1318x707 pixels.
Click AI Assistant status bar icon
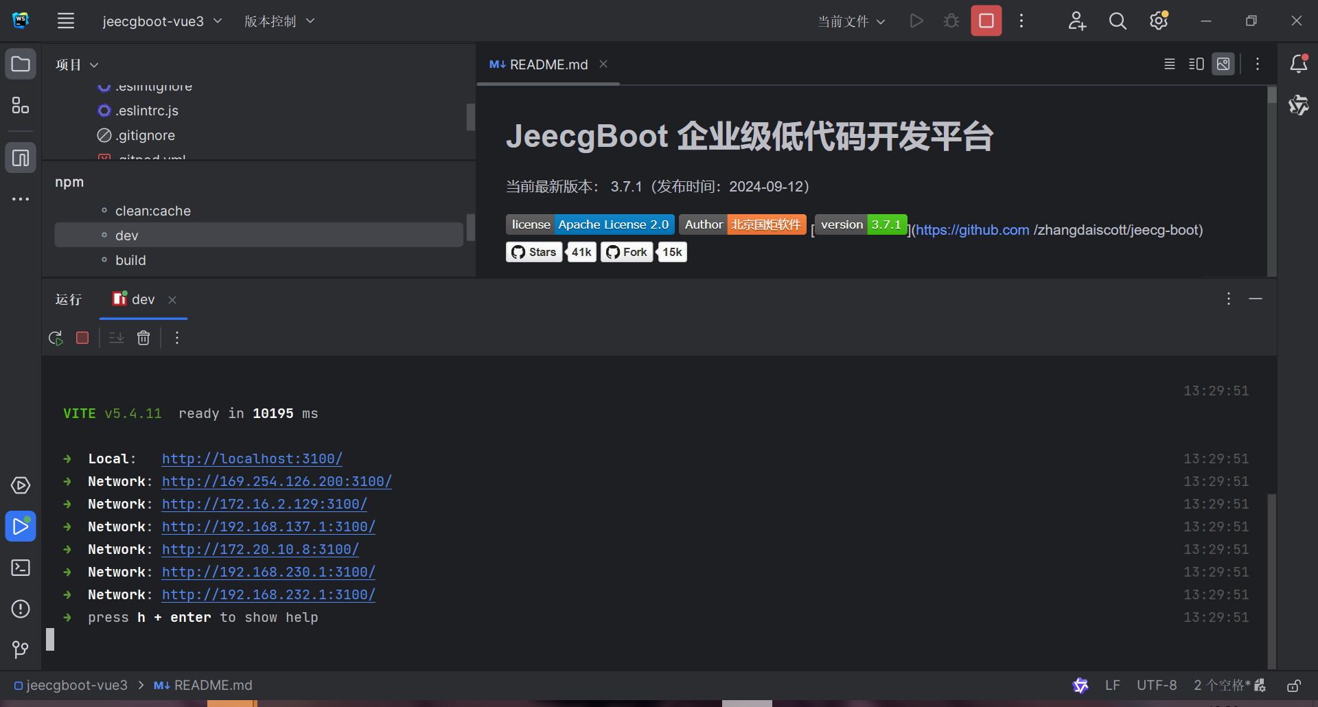pos(1080,685)
